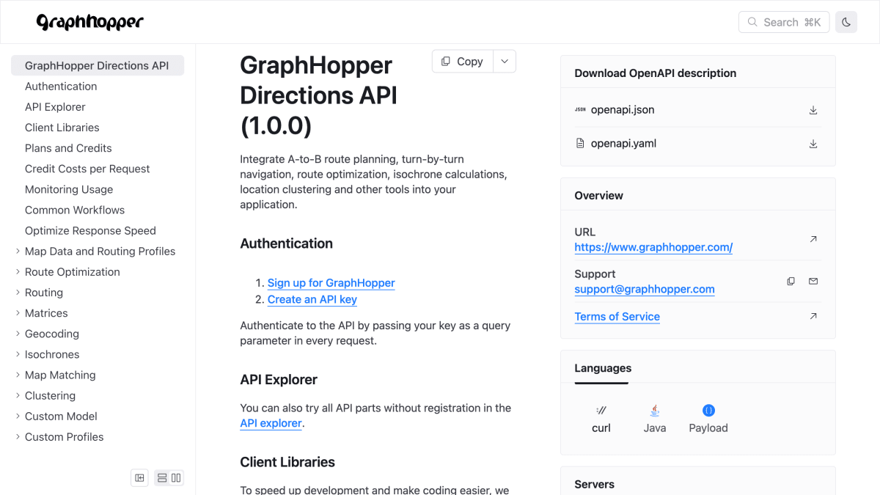
Task: Switch to the side-by-side columns layout
Action: coord(176,478)
